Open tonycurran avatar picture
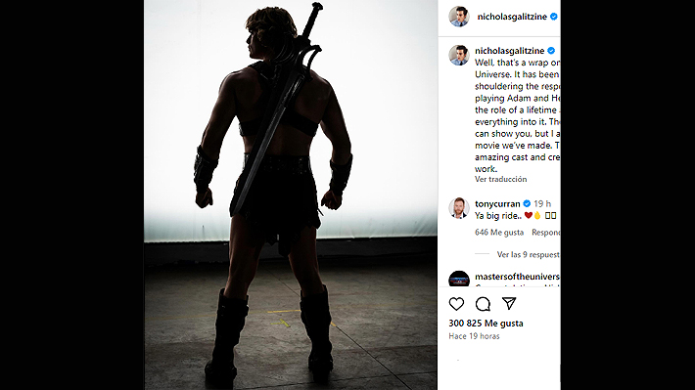 click(x=459, y=208)
